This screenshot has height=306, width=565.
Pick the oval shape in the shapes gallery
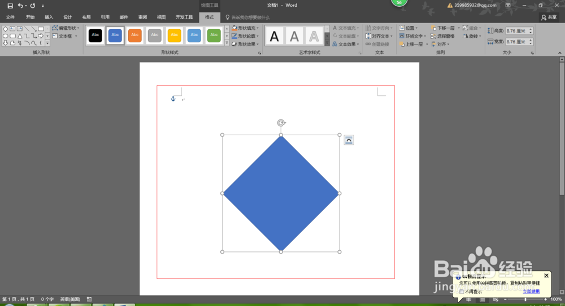pos(6,36)
